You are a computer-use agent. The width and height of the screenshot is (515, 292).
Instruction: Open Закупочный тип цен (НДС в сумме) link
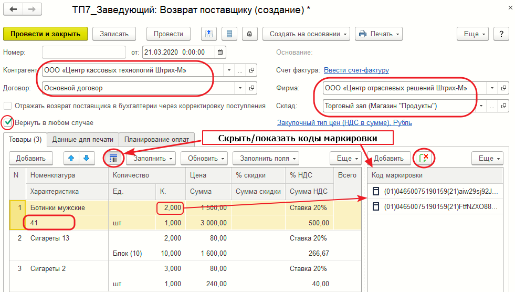344,122
